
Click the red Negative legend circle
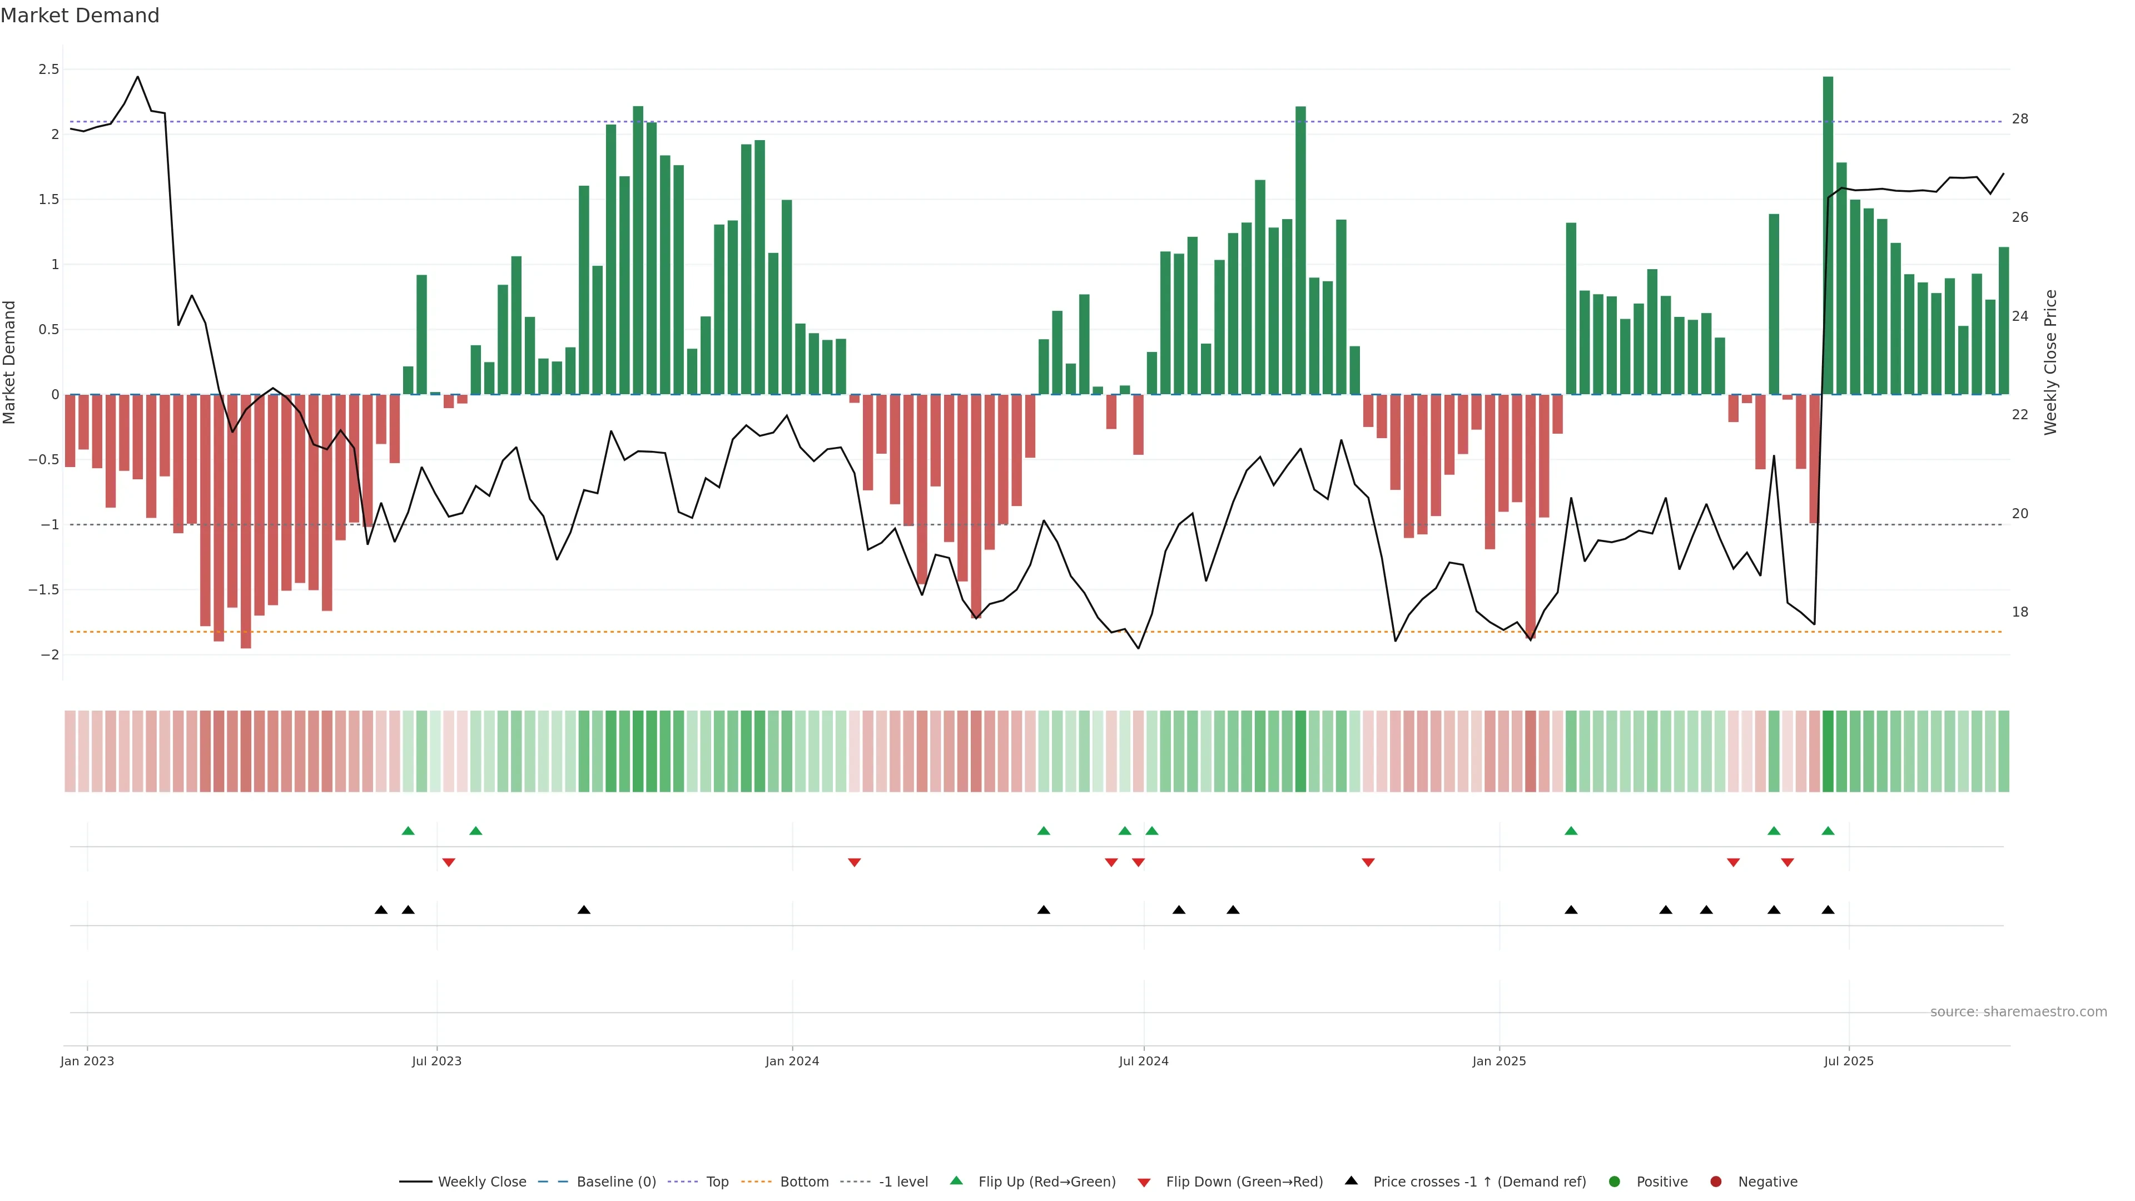click(1716, 1182)
